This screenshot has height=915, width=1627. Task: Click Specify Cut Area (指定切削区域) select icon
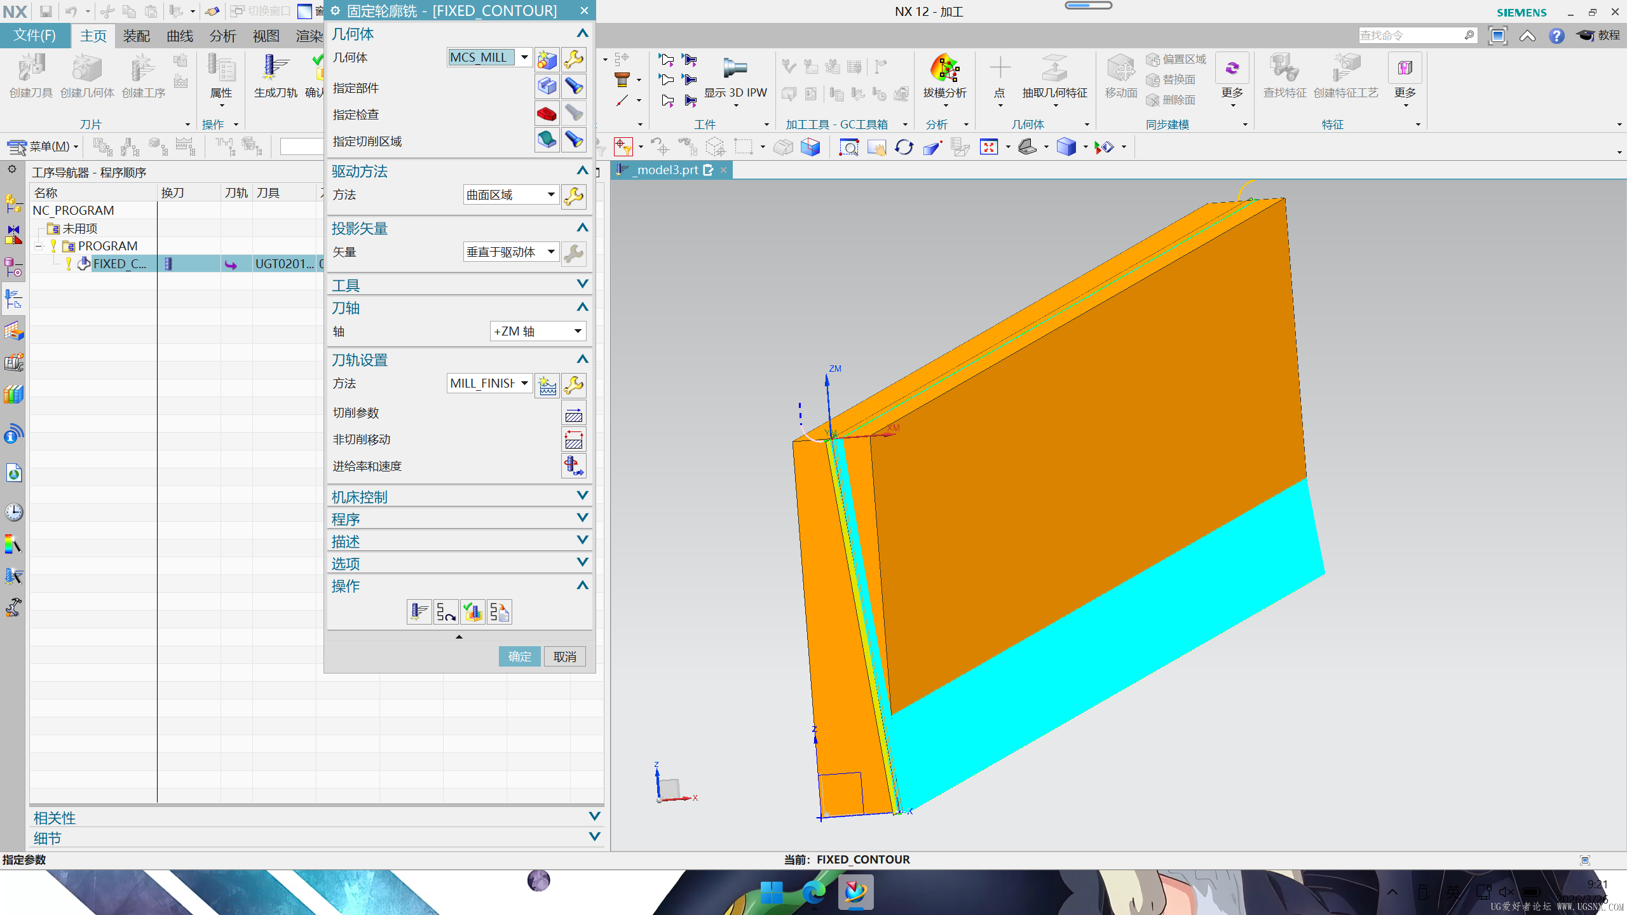pyautogui.click(x=547, y=140)
